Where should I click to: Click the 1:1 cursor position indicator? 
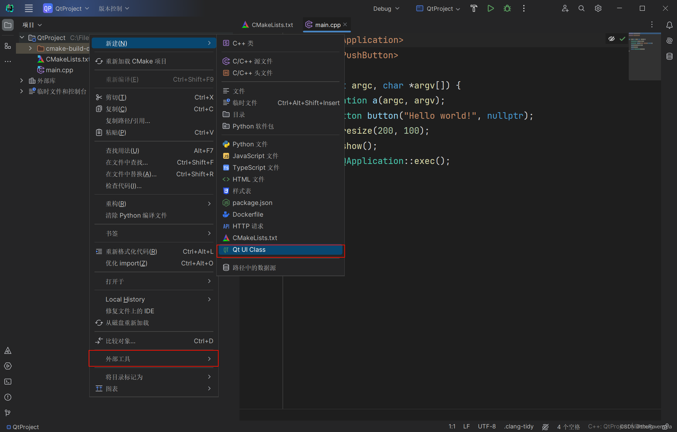[452, 426]
